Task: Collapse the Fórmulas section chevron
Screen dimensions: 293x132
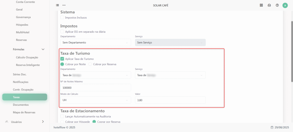Action: pyautogui.click(x=43, y=49)
